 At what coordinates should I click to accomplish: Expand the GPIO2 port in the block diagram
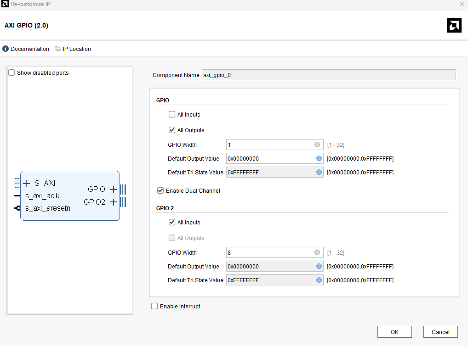pos(114,202)
